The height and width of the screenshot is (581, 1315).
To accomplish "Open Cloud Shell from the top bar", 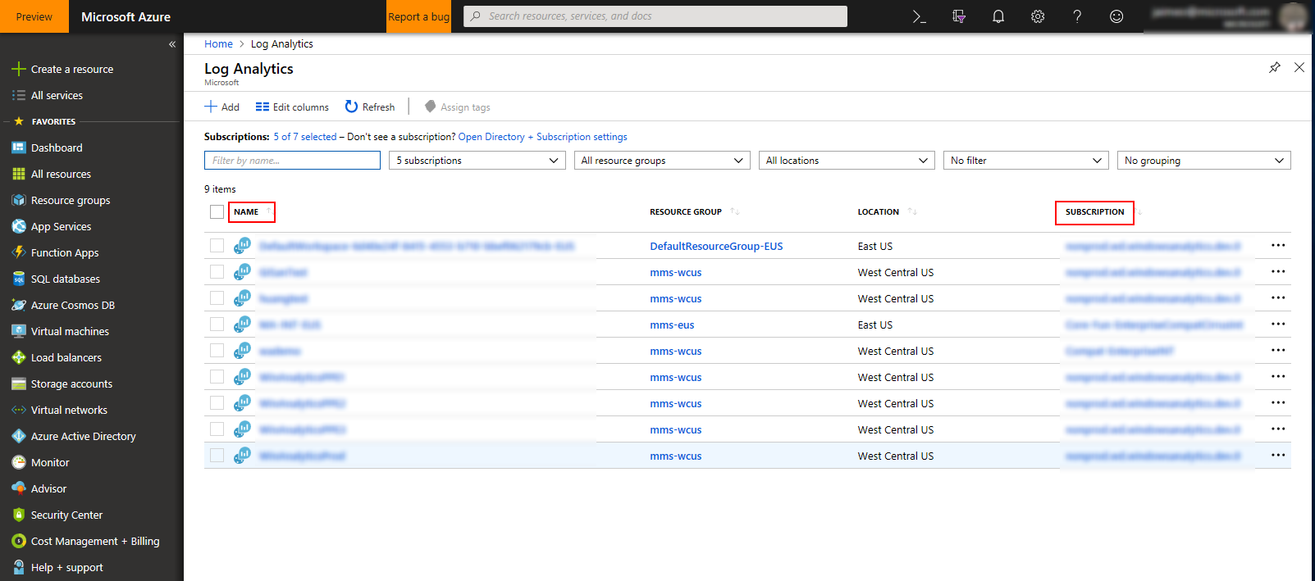I will (x=920, y=16).
